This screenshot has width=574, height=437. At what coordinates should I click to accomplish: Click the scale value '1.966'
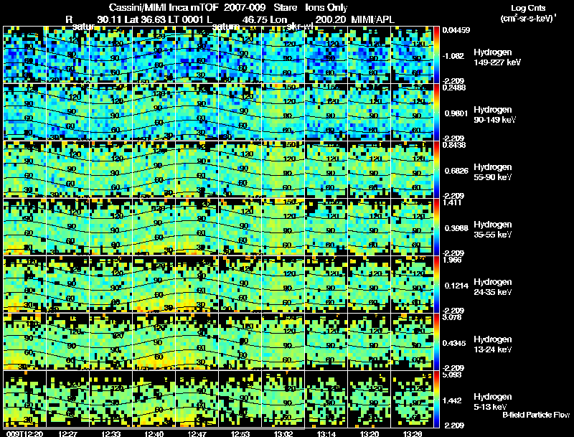[452, 260]
